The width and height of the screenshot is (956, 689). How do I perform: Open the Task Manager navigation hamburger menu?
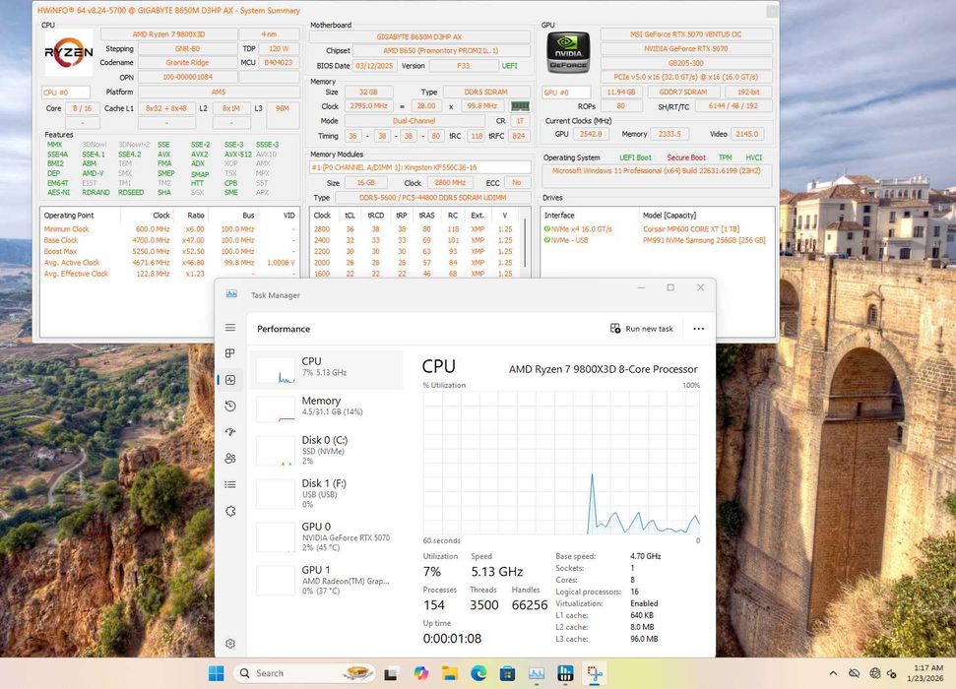[230, 328]
